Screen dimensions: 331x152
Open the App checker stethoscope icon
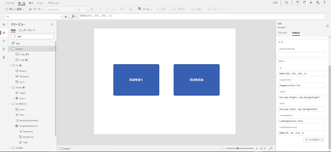pyautogui.click(x=287, y=3)
